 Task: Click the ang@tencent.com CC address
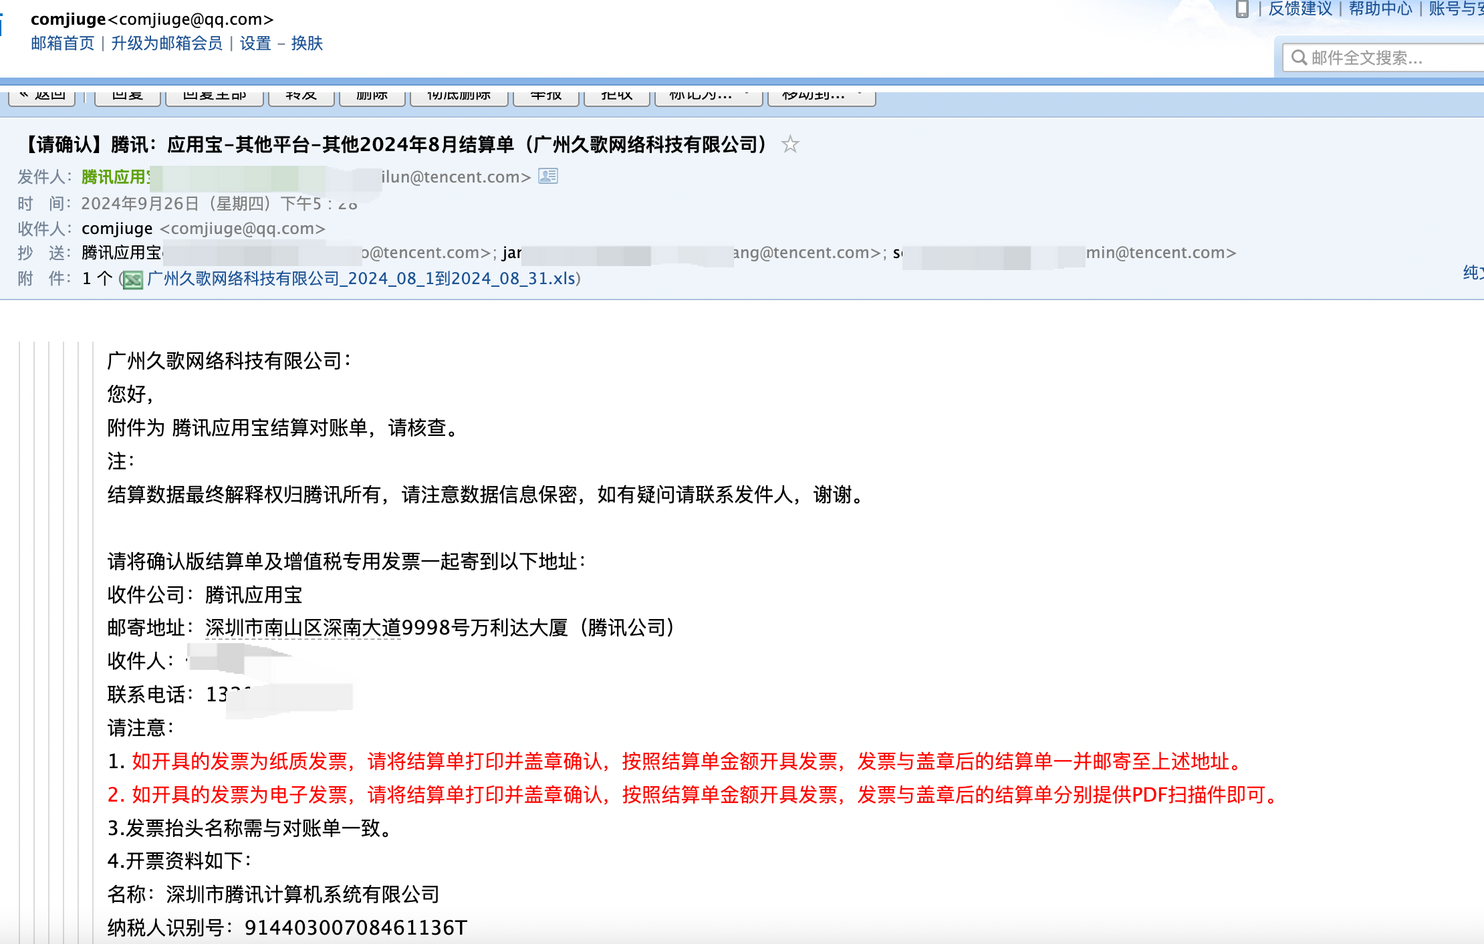(808, 253)
